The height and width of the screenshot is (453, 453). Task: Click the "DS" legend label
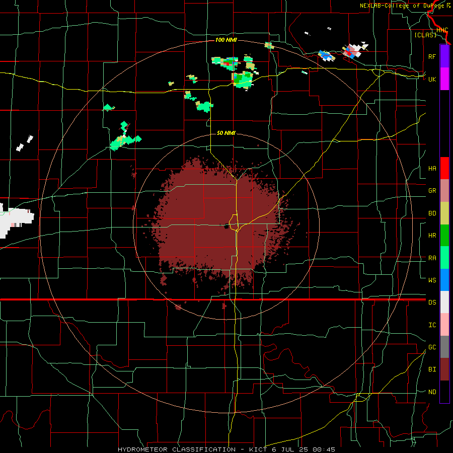coord(432,303)
